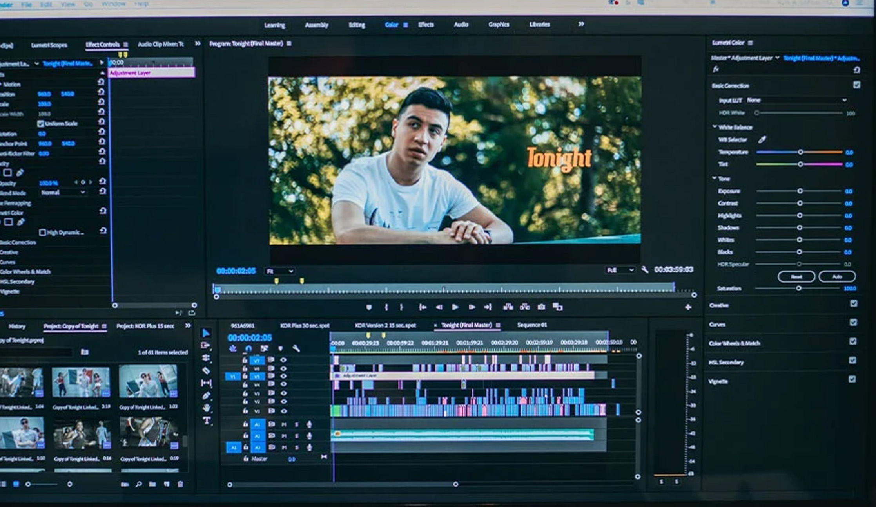The height and width of the screenshot is (507, 876).
Task: Select the Type tool
Action: pos(207,420)
